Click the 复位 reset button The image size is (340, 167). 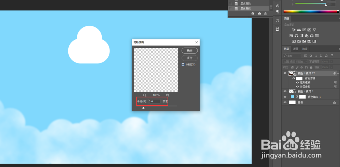[189, 58]
